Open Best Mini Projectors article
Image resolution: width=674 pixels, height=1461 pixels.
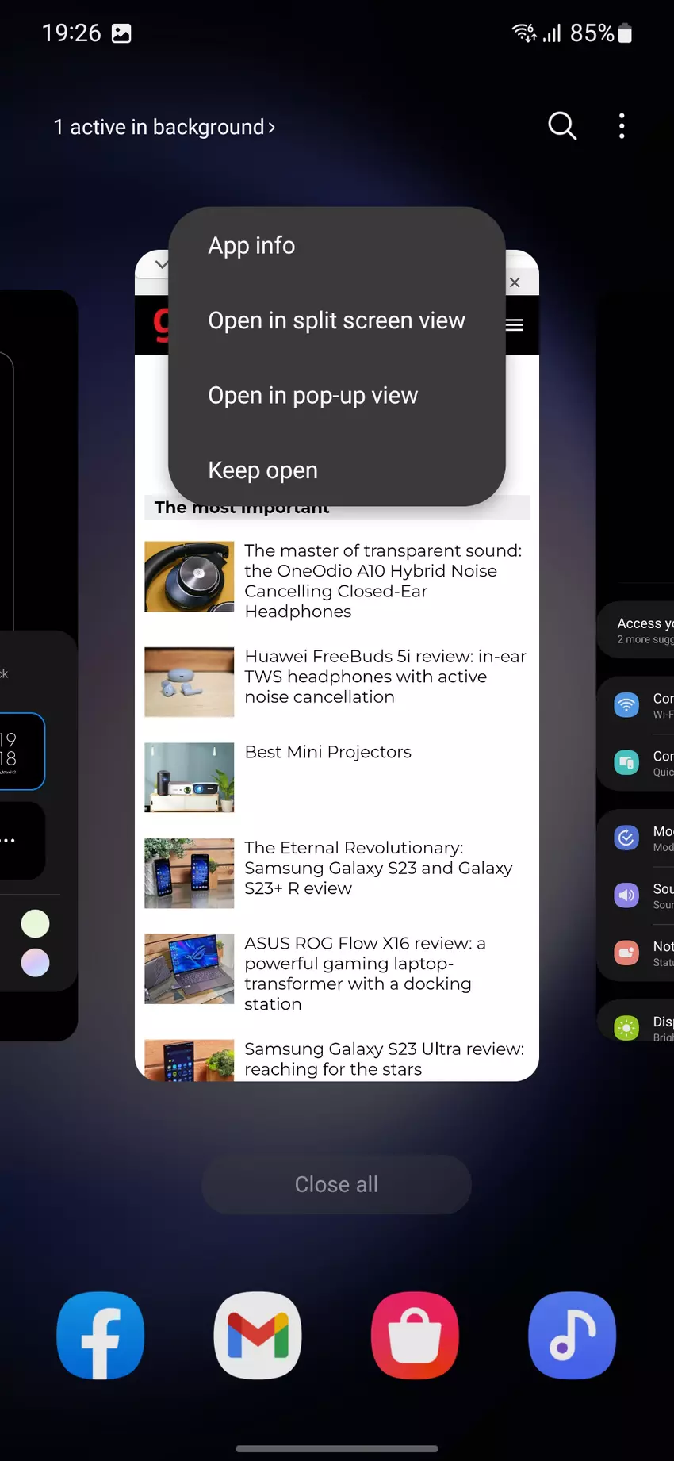pos(327,752)
